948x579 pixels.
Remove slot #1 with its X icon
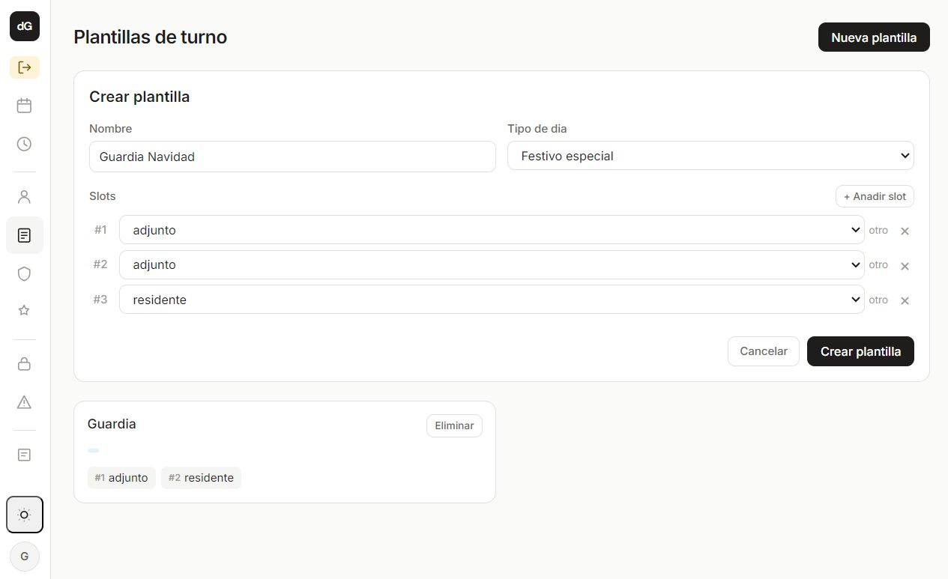point(905,231)
